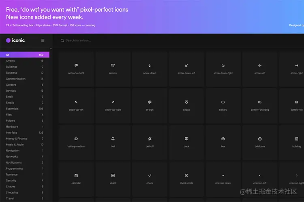Click the search magnifier icon
This screenshot has width=304, height=202.
coord(62,40)
